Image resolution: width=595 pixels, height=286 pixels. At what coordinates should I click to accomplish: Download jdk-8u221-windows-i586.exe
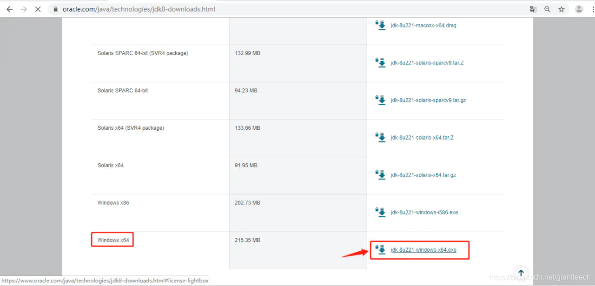click(x=424, y=212)
